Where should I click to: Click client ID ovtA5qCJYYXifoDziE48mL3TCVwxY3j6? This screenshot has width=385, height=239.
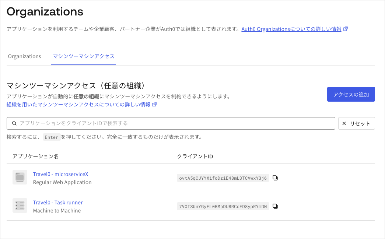[223, 178]
